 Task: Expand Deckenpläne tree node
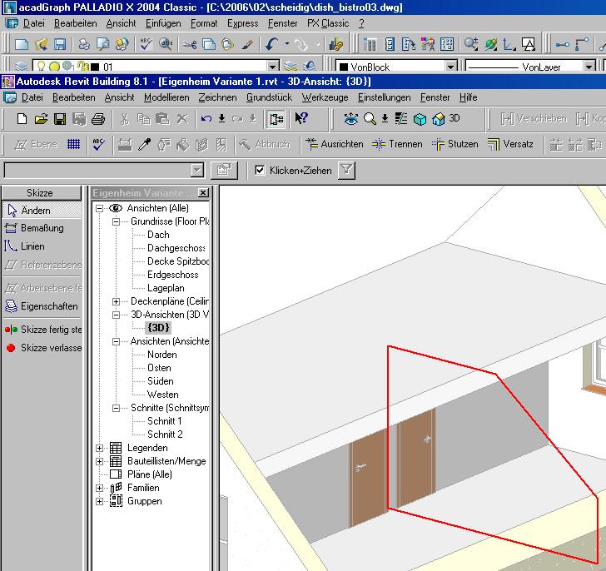116,301
